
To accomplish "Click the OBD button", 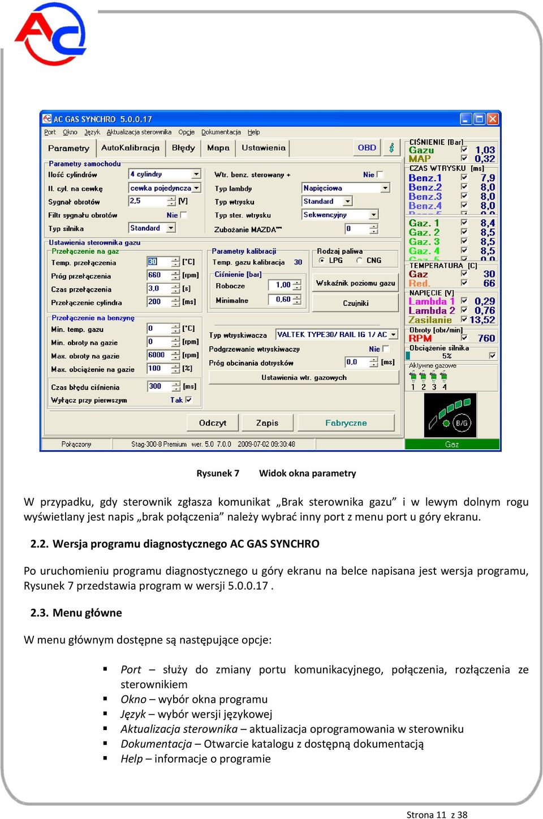I will click(367, 148).
